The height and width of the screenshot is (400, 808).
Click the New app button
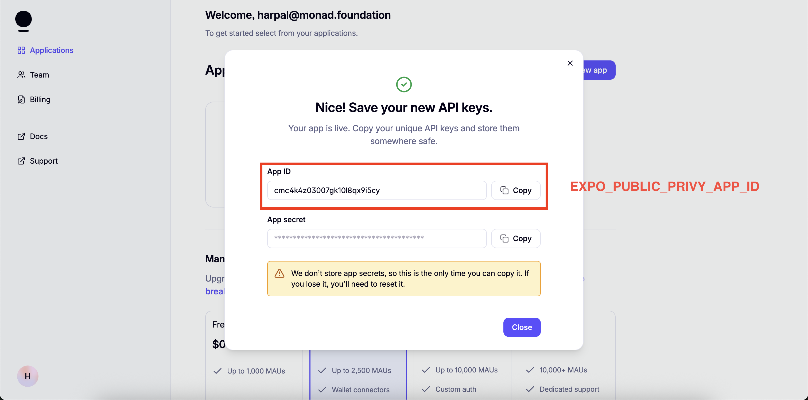(x=599, y=70)
